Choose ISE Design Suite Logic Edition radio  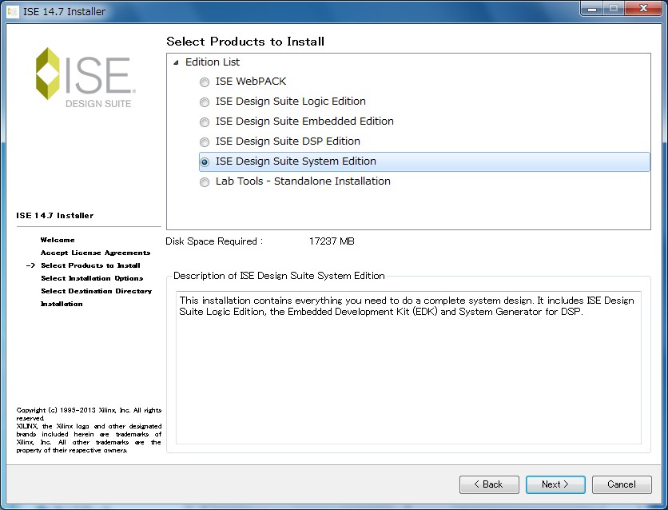tap(205, 102)
